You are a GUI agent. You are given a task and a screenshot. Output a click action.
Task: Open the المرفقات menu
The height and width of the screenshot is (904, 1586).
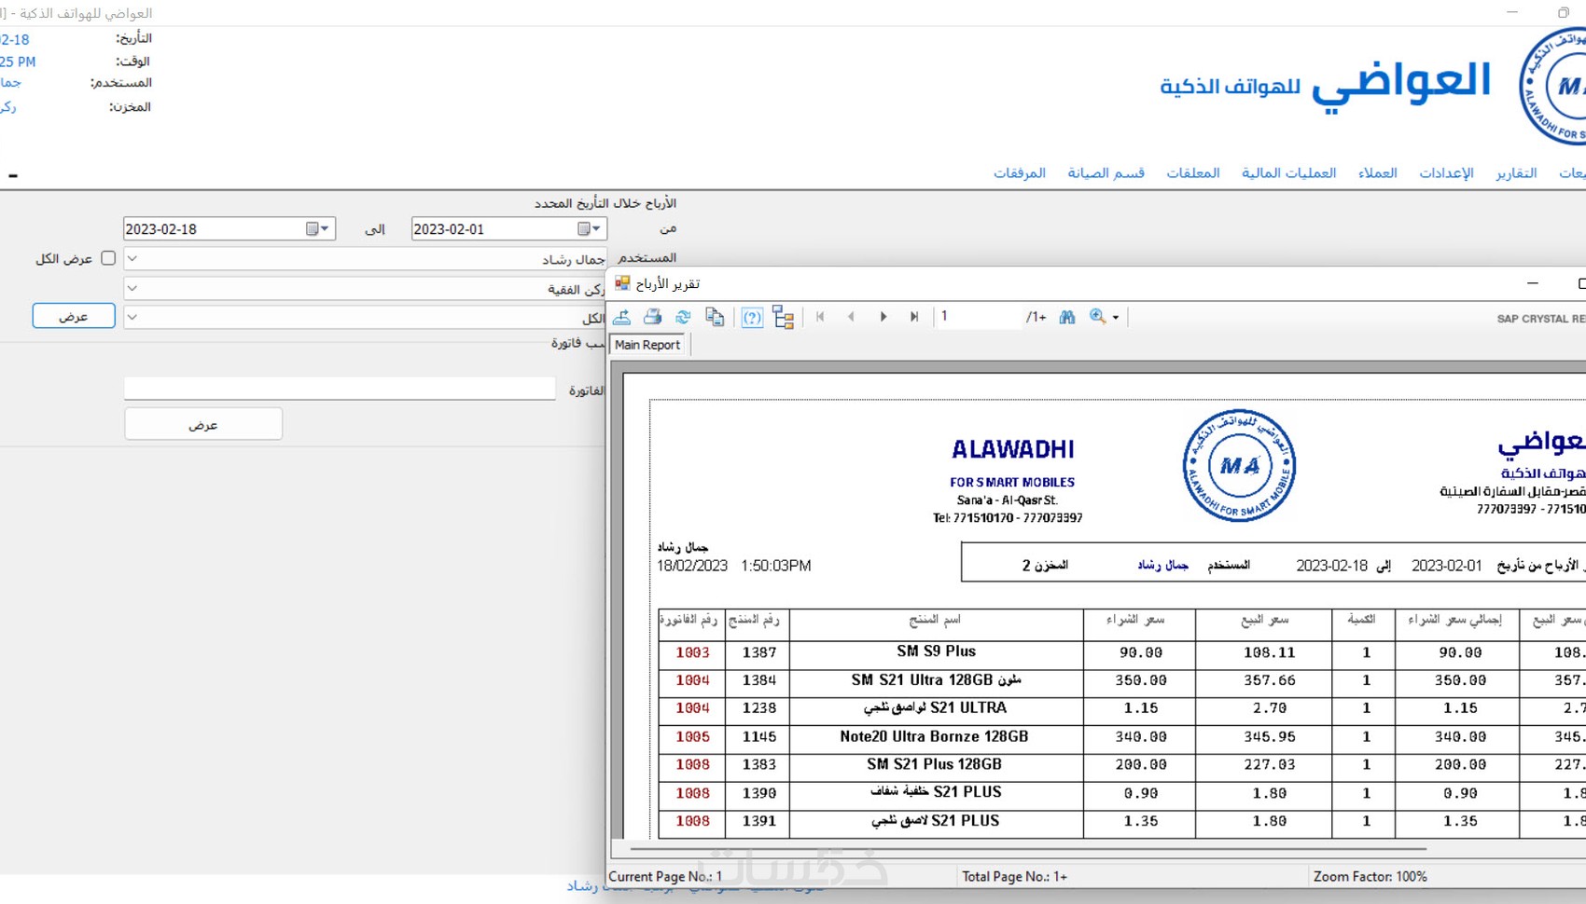[1019, 172]
